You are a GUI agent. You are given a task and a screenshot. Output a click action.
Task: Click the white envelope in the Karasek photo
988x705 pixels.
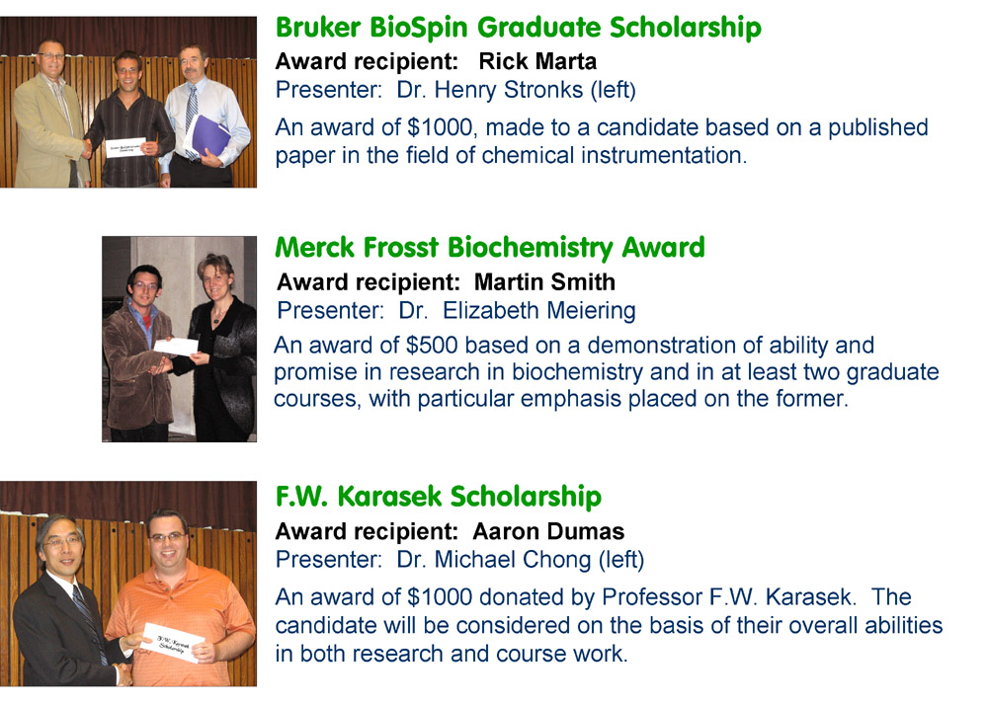pos(178,642)
